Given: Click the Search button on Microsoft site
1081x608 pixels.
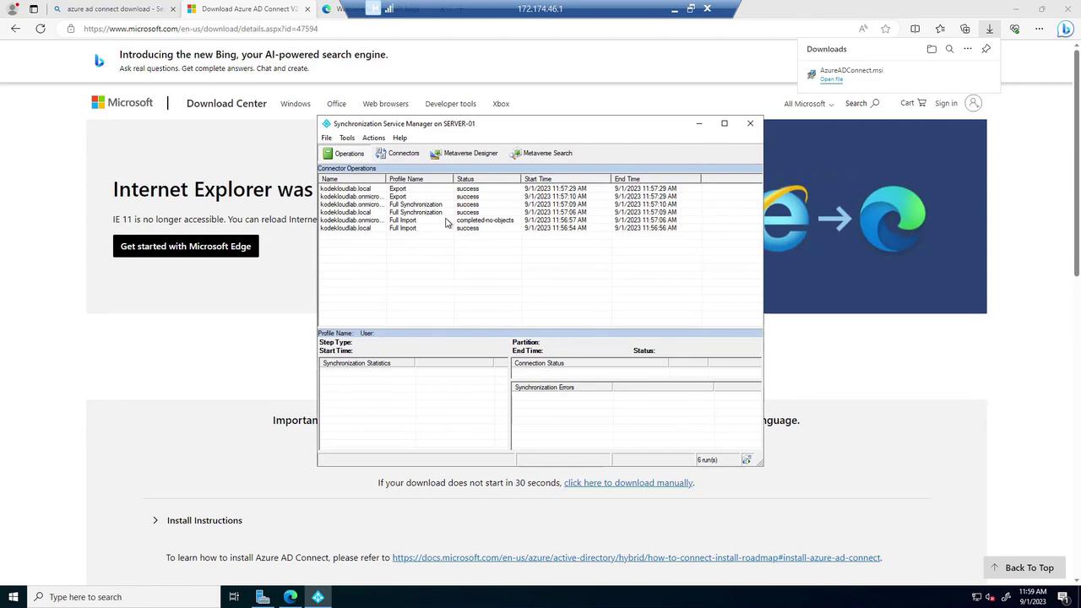Looking at the screenshot, I should 862,103.
